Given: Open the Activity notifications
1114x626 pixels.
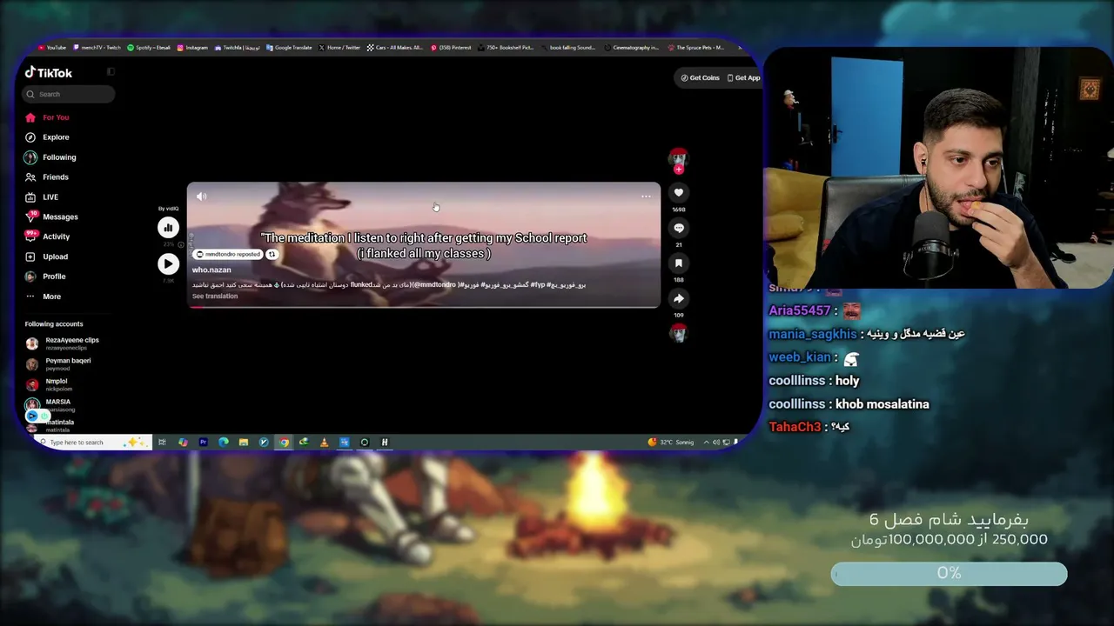Looking at the screenshot, I should (x=48, y=236).
